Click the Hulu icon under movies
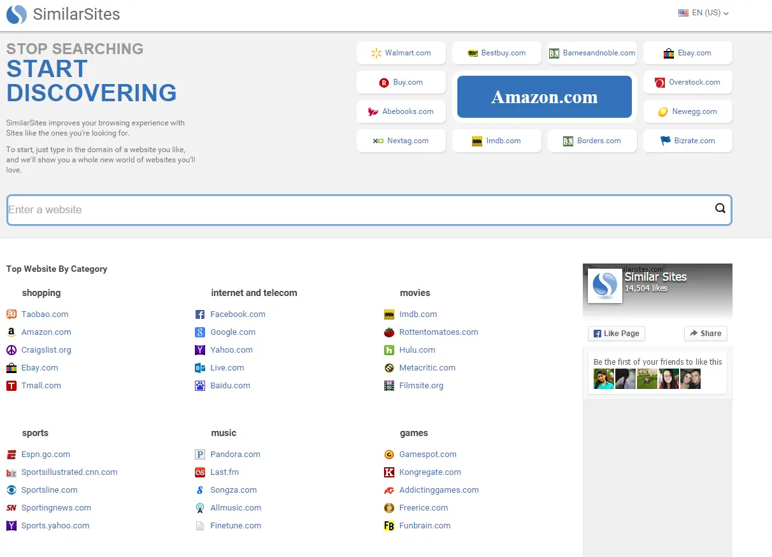The width and height of the screenshot is (772, 557). 389,349
